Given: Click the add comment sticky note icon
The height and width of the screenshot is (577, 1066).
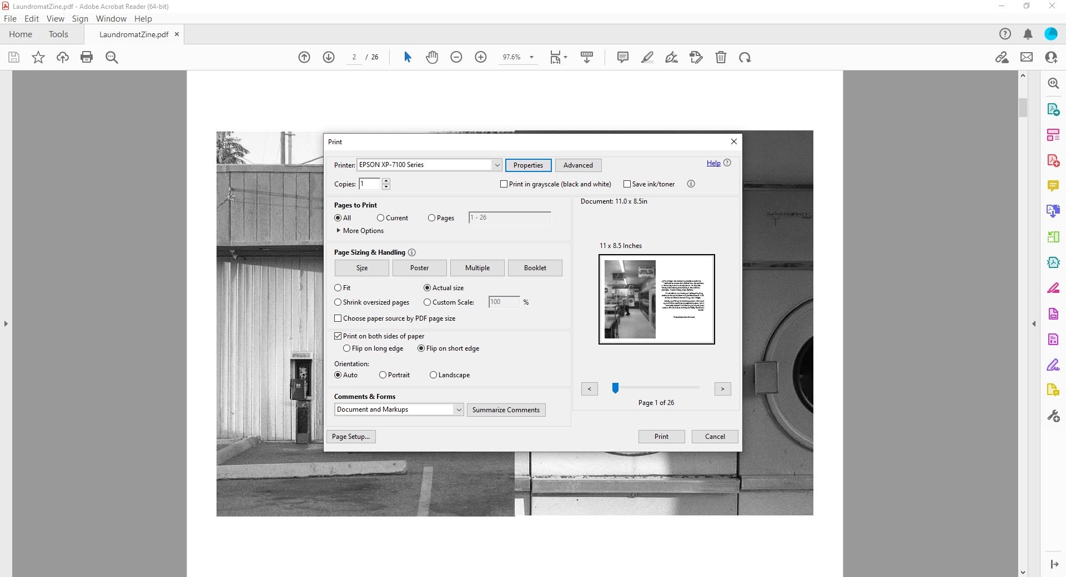Looking at the screenshot, I should point(622,57).
